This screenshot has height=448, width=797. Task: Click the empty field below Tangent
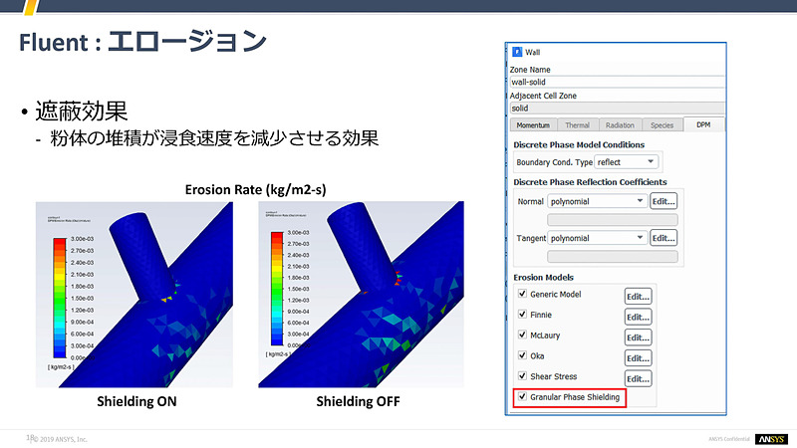tap(613, 256)
